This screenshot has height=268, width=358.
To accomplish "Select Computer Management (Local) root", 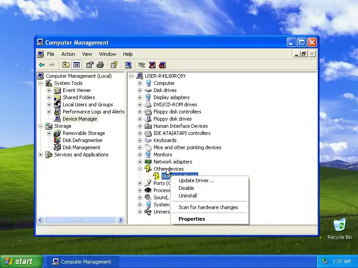I will (x=79, y=76).
